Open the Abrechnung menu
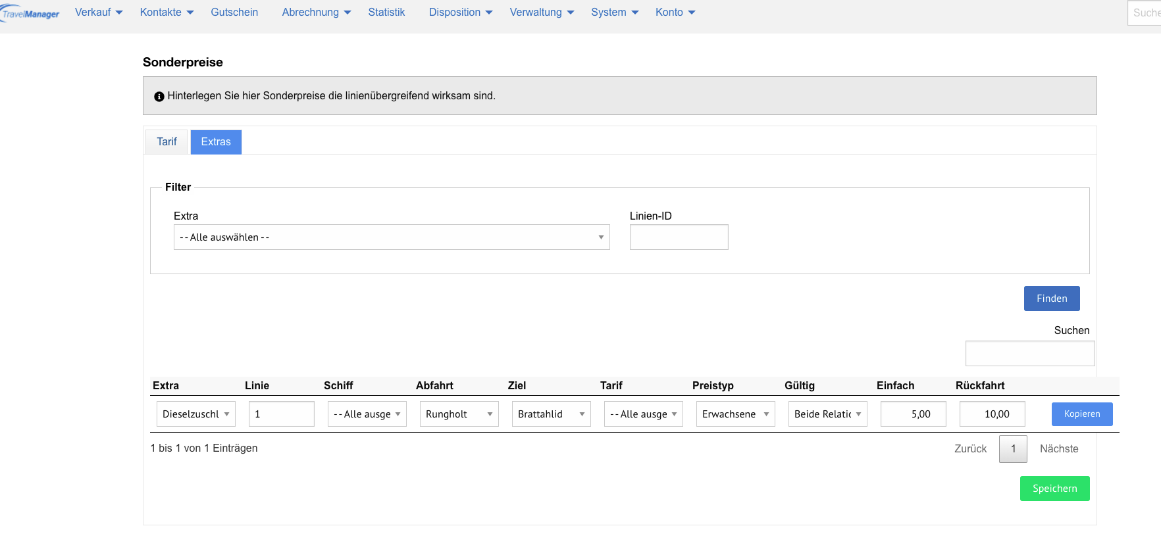This screenshot has height=551, width=1161. 317,12
